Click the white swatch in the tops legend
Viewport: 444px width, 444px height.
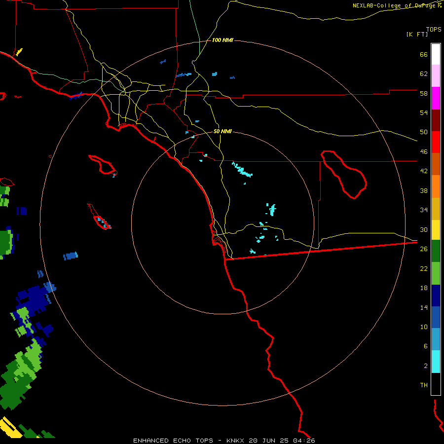(436, 54)
